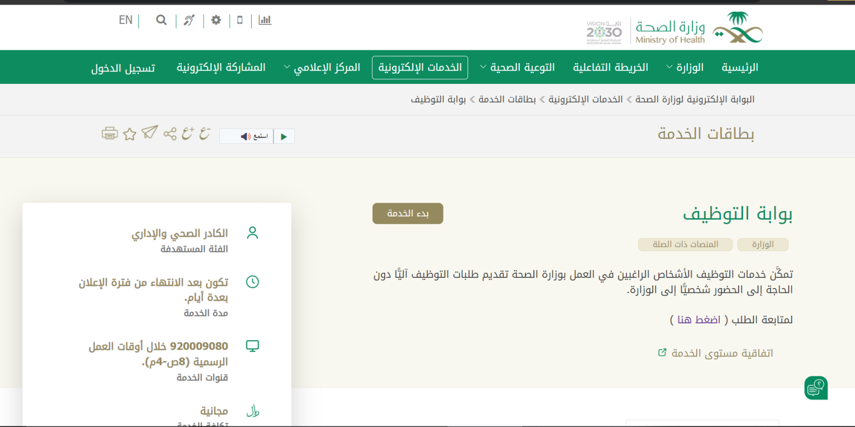Click the بدء الخدمة button
Image resolution: width=855 pixels, height=427 pixels.
point(408,213)
